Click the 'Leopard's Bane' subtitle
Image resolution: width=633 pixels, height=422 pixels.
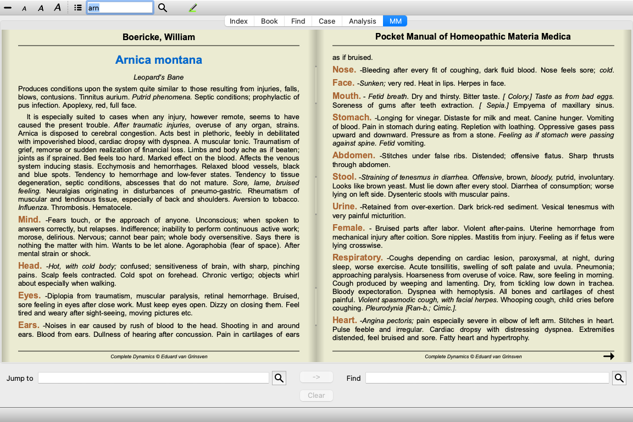(159, 77)
